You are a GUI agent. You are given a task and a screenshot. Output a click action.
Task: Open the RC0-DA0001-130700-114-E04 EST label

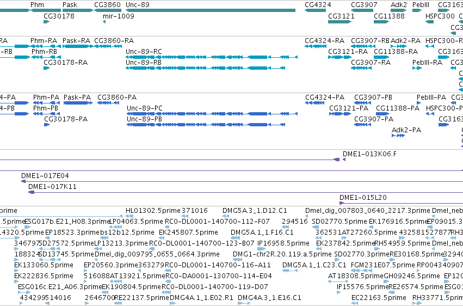click(219, 276)
